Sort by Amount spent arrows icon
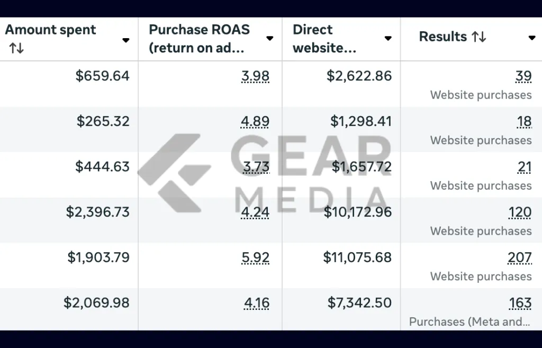 16,48
